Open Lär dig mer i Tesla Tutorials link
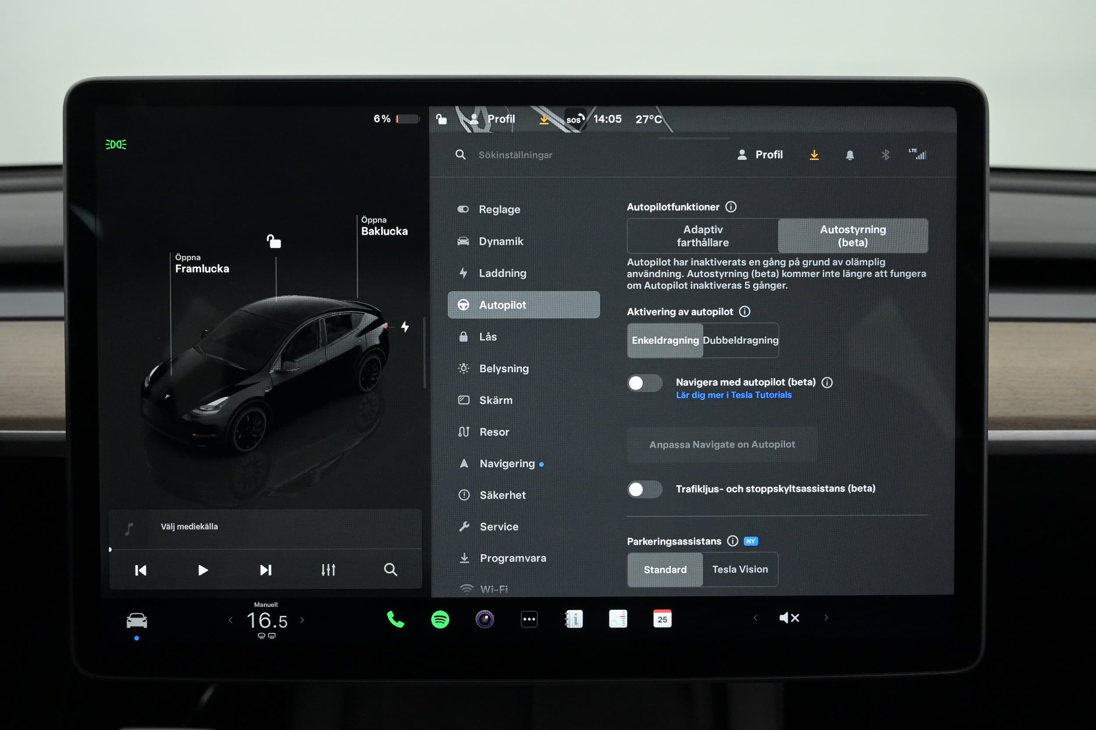Screen dimensions: 1096x730 pyautogui.click(x=734, y=395)
